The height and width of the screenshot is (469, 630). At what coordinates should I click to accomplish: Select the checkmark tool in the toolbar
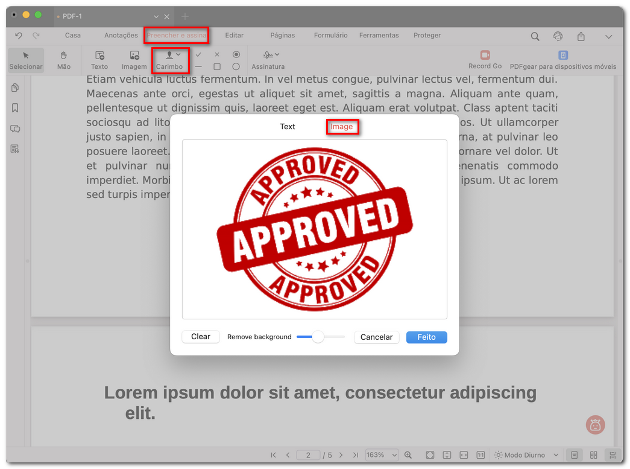click(x=198, y=54)
